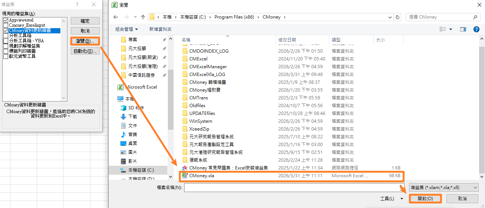Go up one folder level
Image resolution: width=485 pixels, height=208 pixels.
(143, 17)
